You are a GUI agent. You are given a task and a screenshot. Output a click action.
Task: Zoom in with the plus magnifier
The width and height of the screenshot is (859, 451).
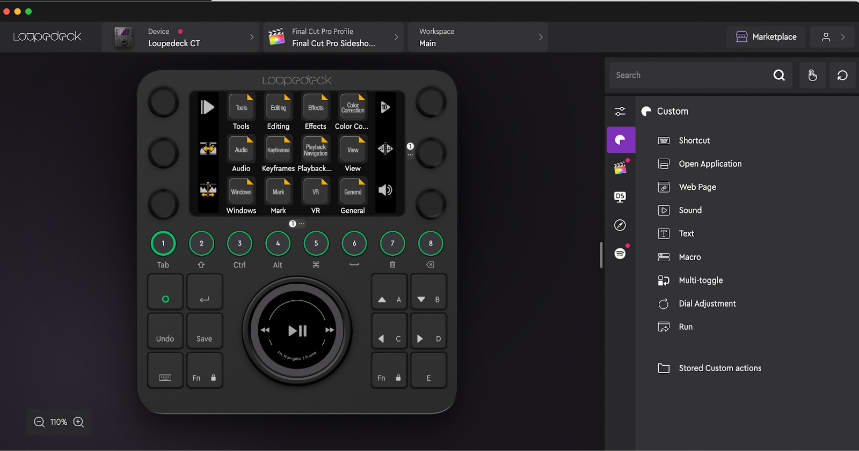pyautogui.click(x=78, y=422)
